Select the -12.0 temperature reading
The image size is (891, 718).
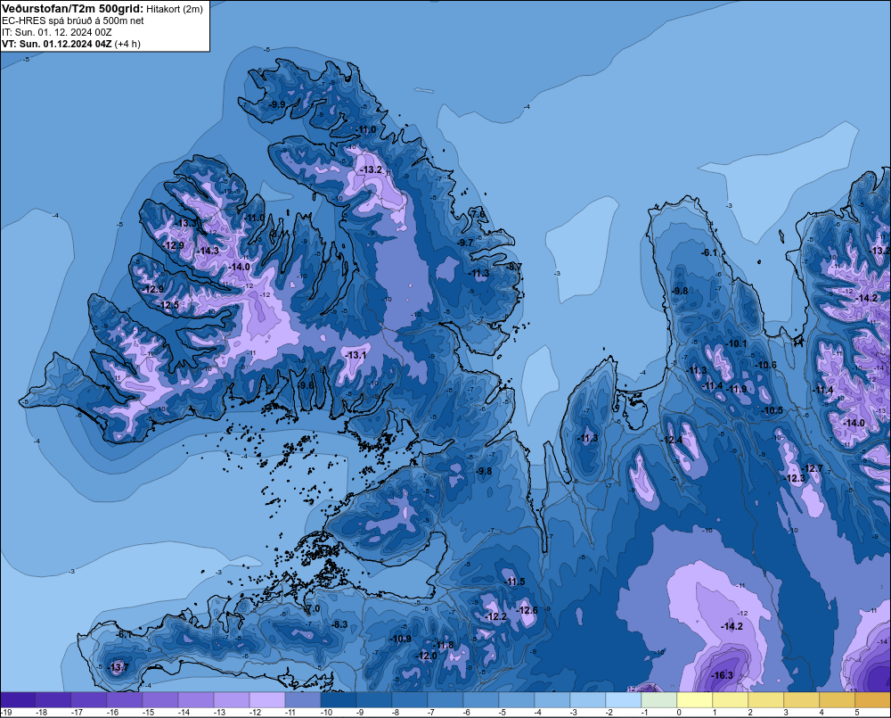coord(427,656)
